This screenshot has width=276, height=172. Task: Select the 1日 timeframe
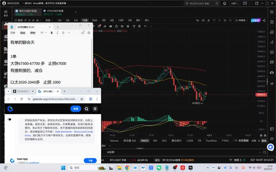pos(130,20)
